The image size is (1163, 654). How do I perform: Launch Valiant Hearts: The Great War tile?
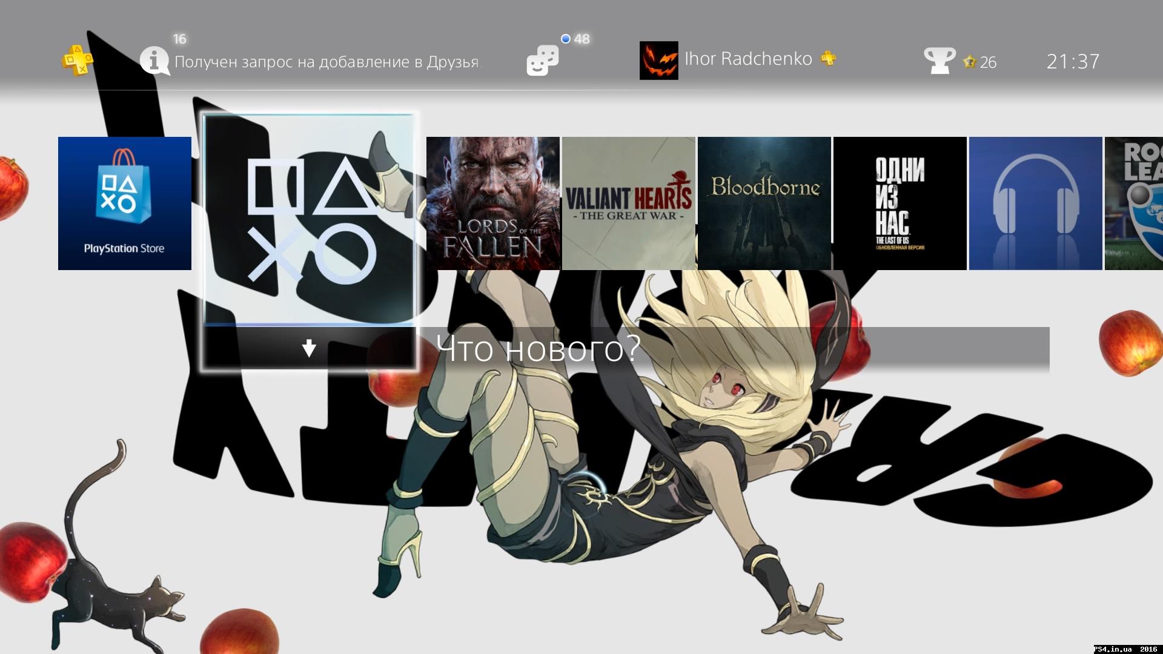click(x=629, y=203)
